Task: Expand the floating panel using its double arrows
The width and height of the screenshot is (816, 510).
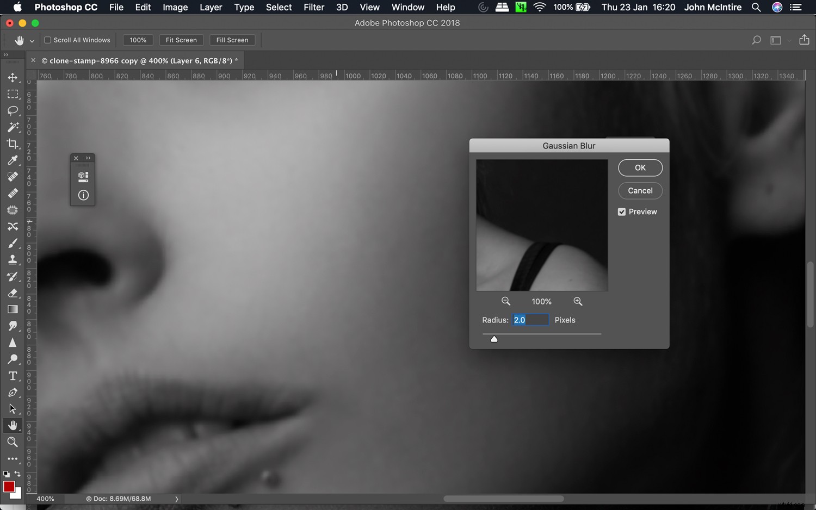Action: 88,158
